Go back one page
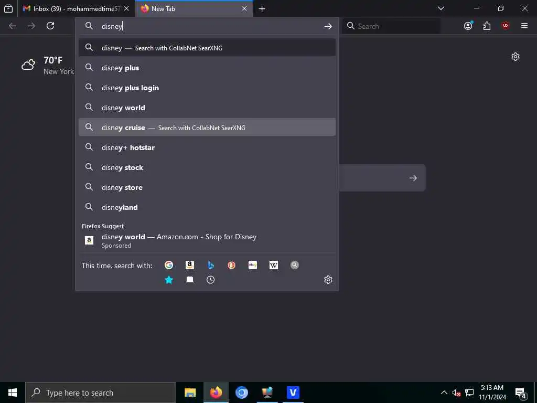Screen dimensions: 537x403 (x=13, y=26)
